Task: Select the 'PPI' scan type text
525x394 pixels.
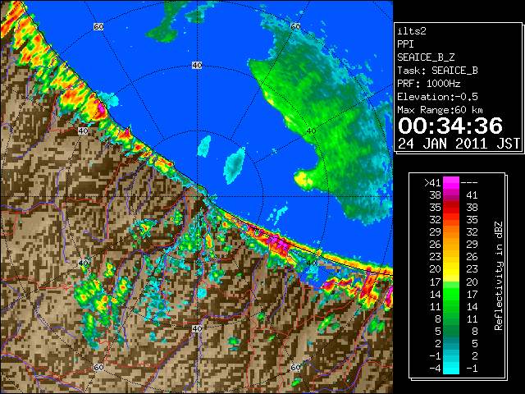Action: click(x=405, y=44)
